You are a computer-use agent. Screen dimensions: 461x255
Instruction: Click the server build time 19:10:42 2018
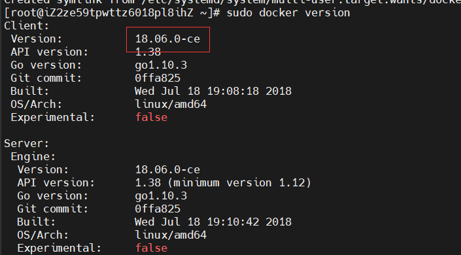[249, 222]
